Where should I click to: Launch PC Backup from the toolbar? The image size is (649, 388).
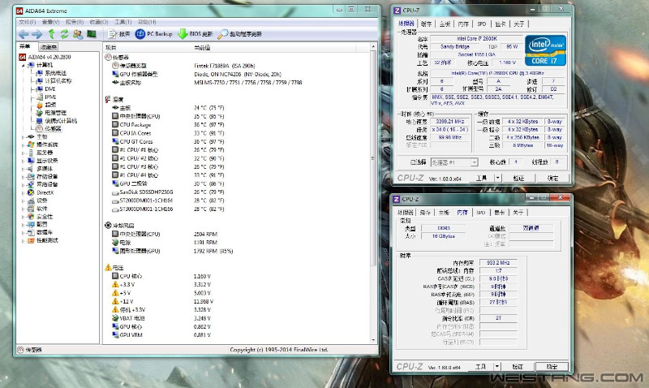pos(153,34)
